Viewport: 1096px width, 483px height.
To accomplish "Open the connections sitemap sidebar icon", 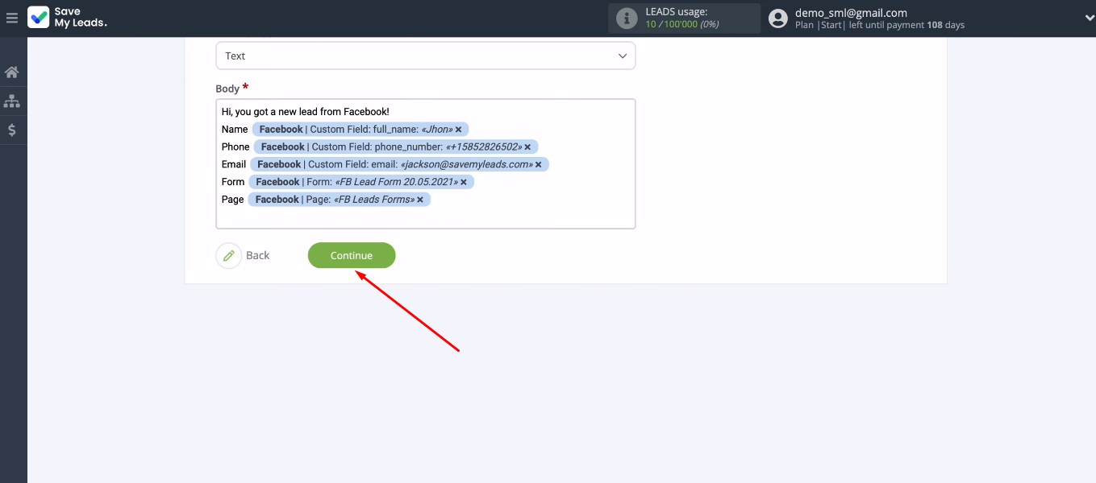I will coord(12,101).
